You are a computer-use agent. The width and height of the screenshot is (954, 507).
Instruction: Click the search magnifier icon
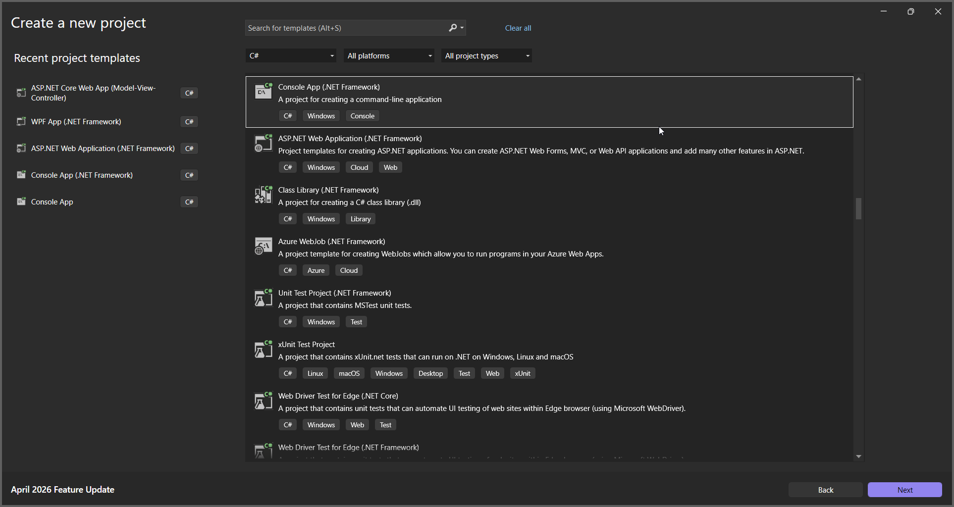click(x=453, y=28)
